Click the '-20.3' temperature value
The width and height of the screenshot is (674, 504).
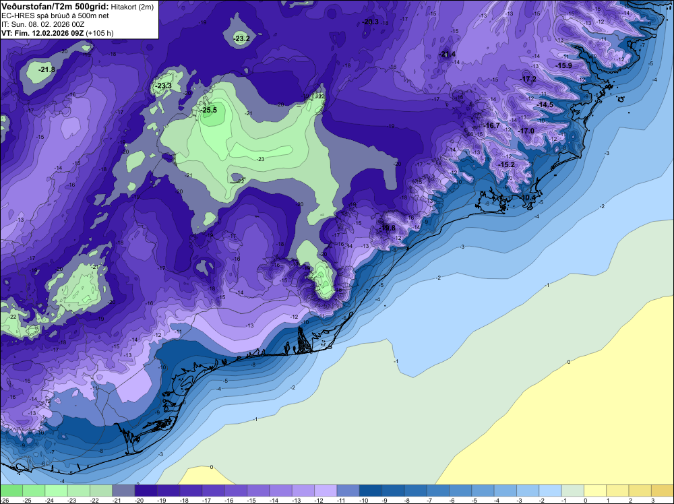(x=370, y=22)
